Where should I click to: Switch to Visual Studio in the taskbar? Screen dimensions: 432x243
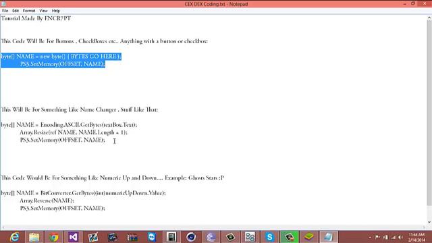click(74, 237)
